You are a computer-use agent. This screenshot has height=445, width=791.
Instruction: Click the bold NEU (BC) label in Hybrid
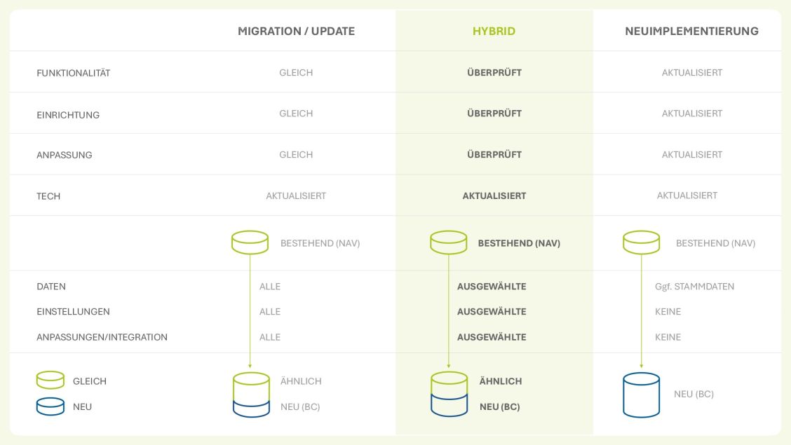(x=499, y=407)
